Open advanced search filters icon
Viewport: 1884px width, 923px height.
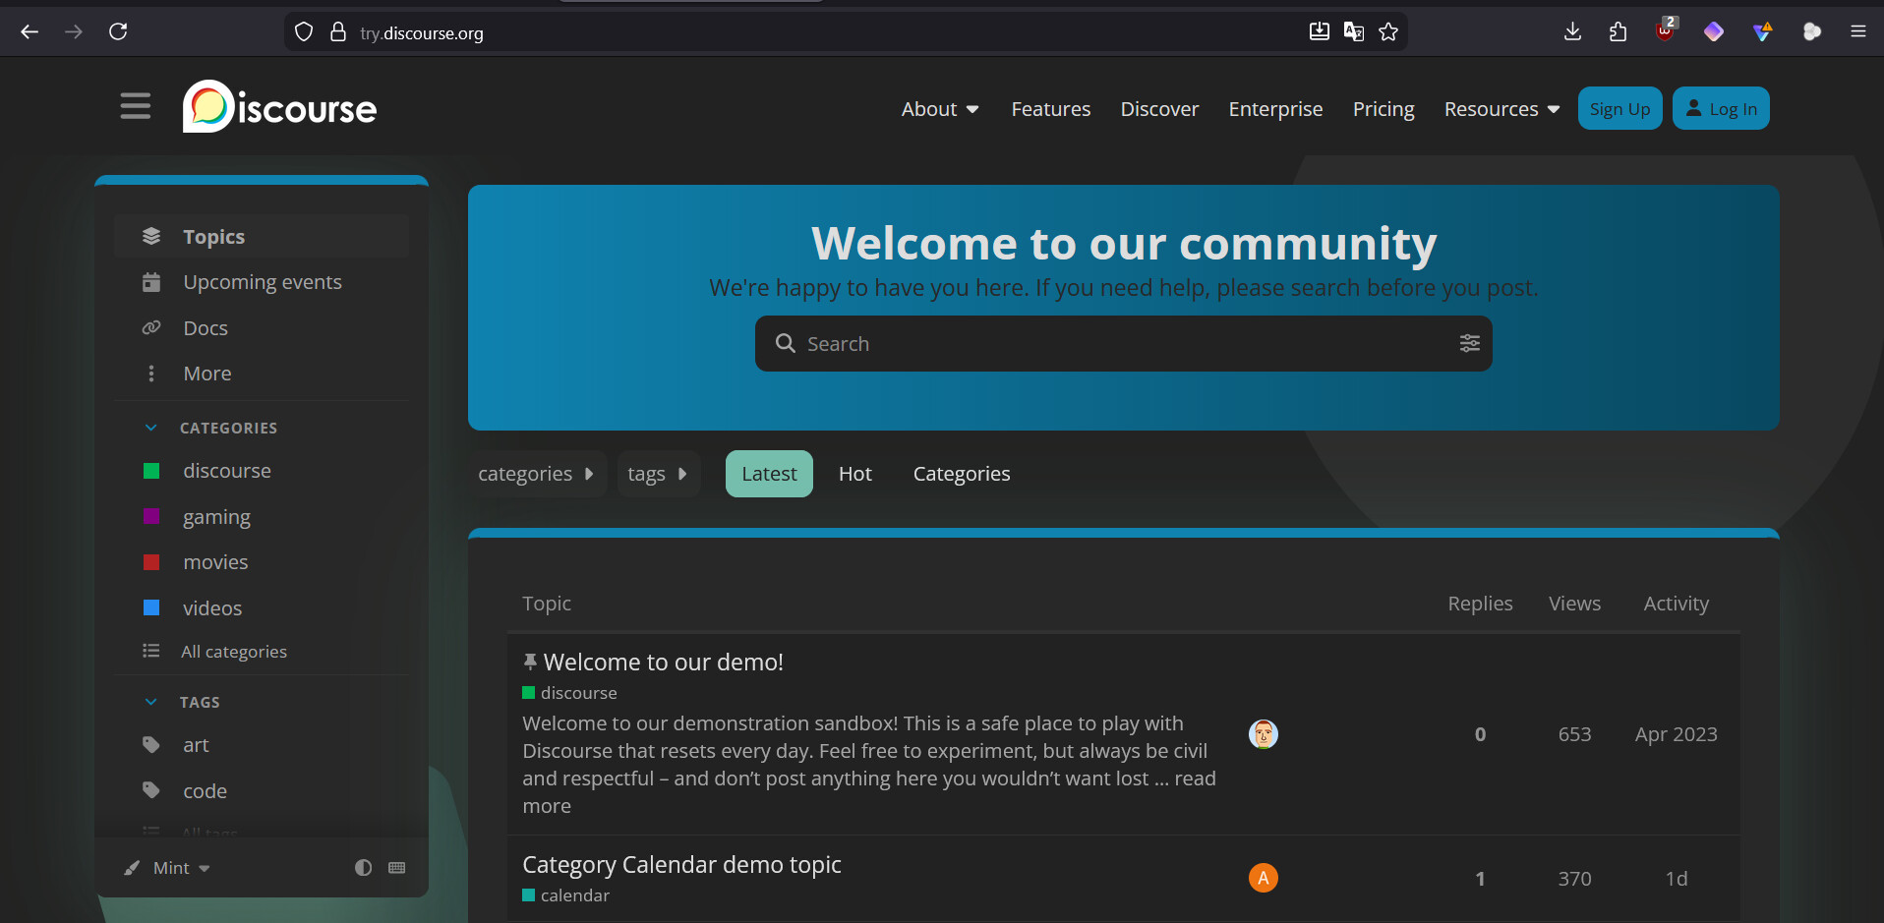(1469, 343)
